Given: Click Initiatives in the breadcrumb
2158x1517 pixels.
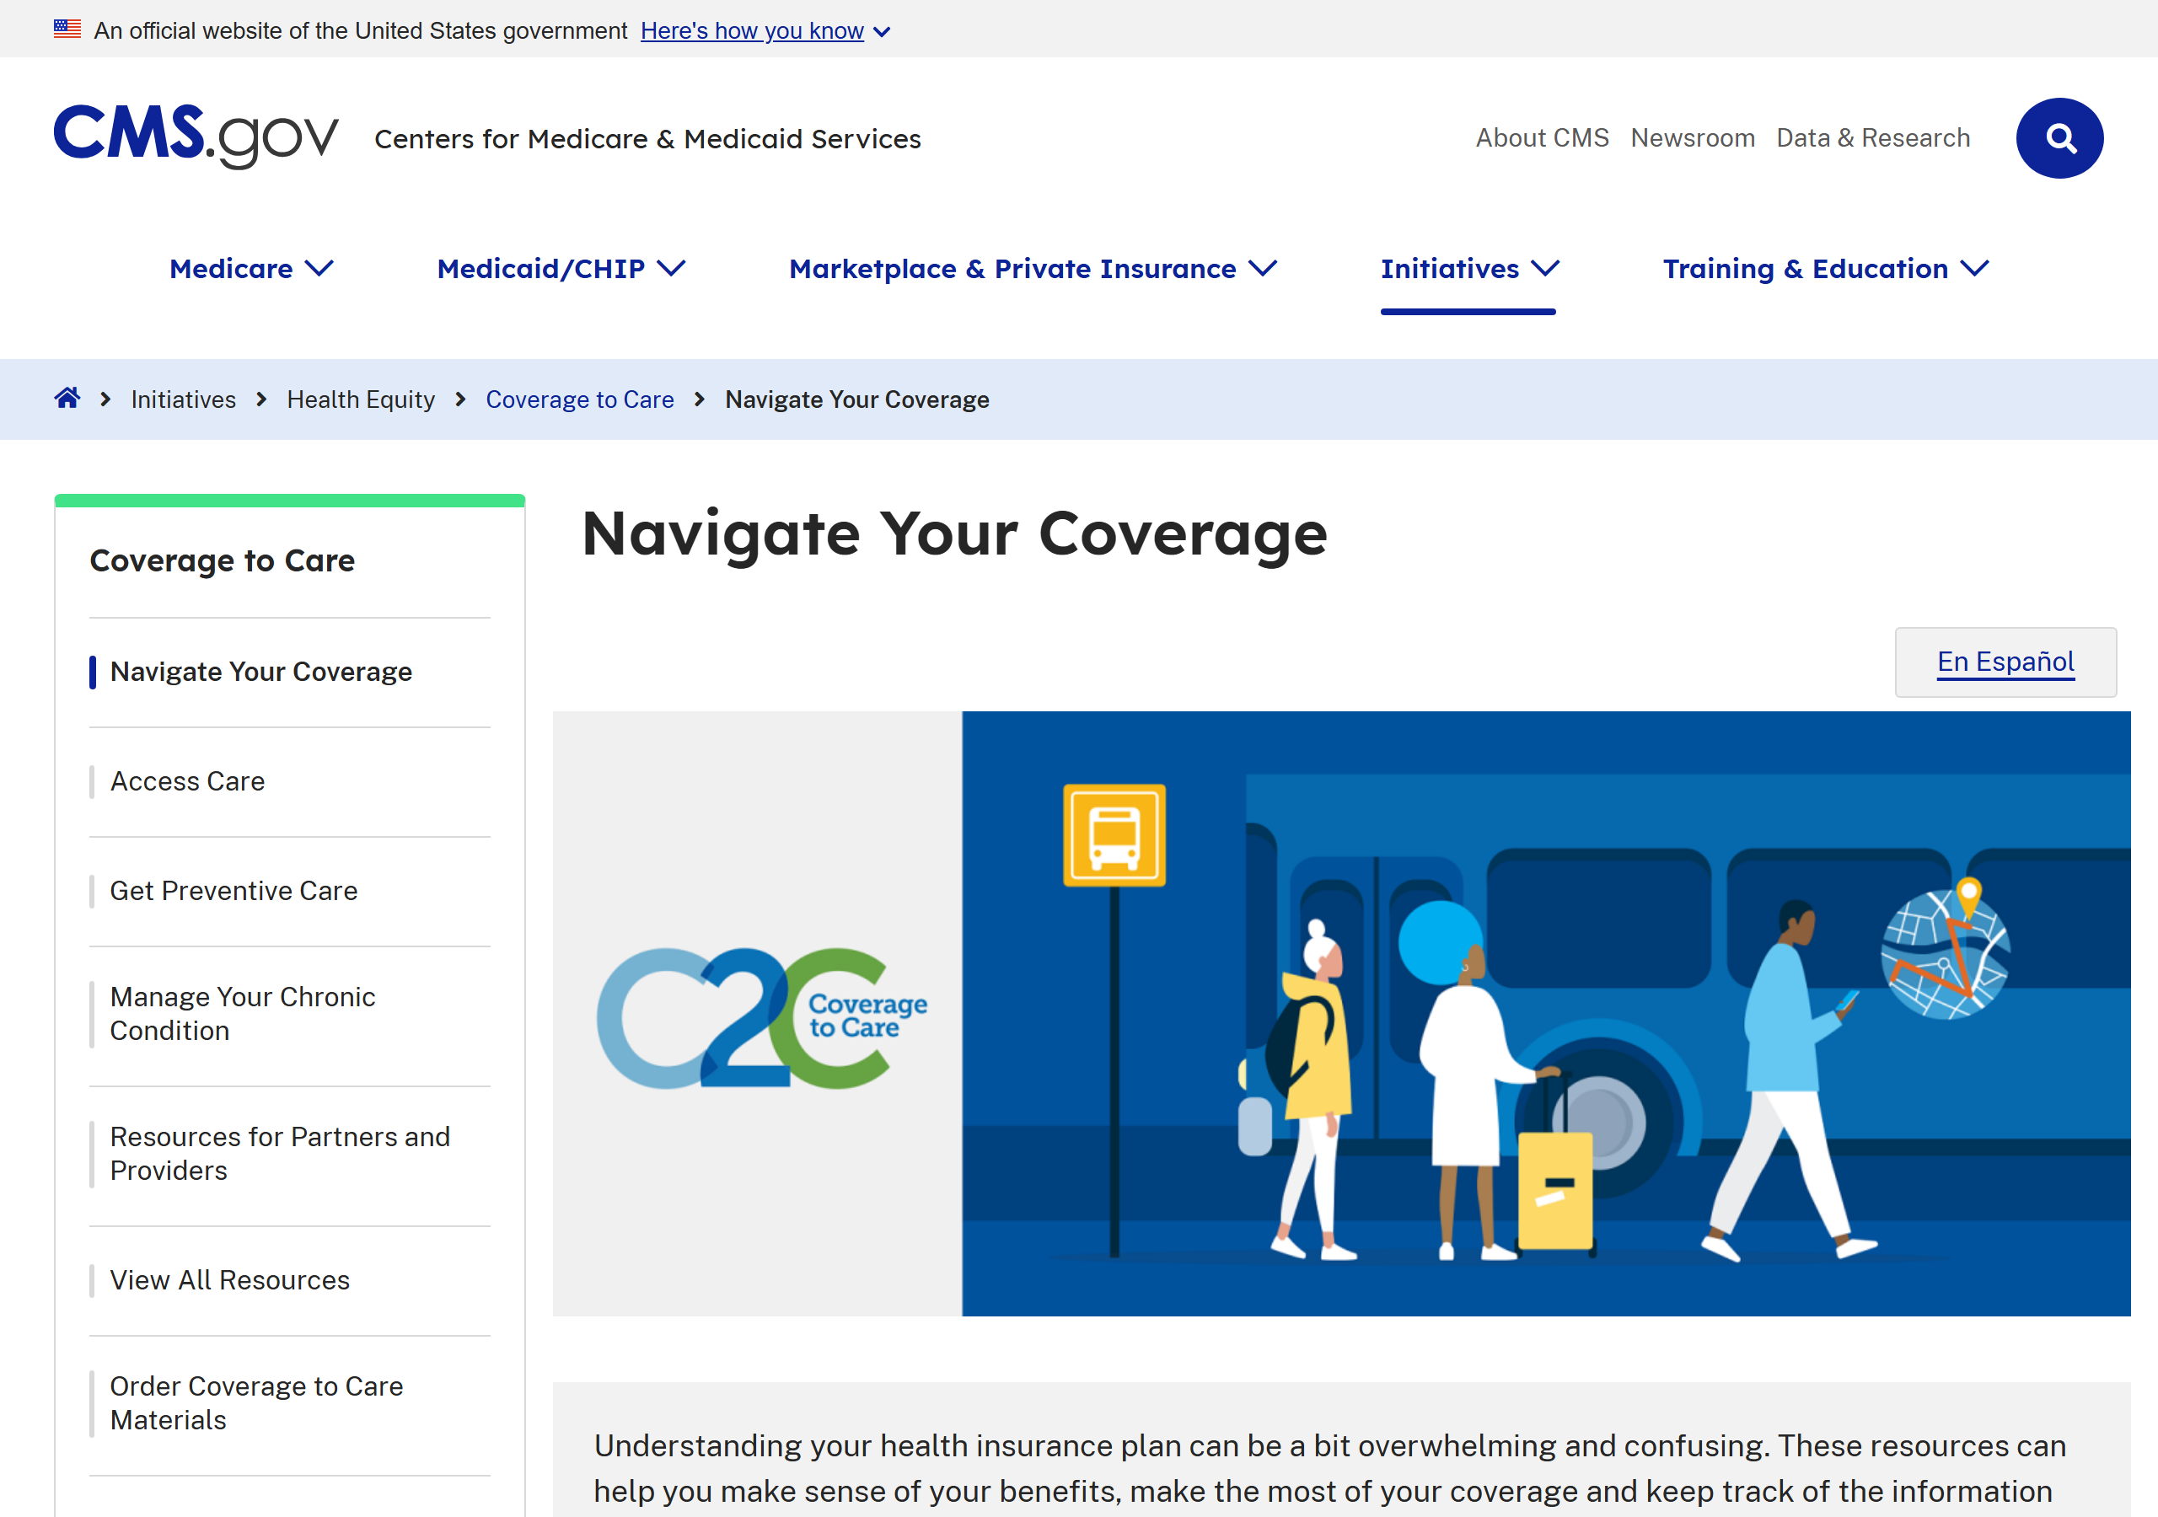Looking at the screenshot, I should pyautogui.click(x=183, y=399).
